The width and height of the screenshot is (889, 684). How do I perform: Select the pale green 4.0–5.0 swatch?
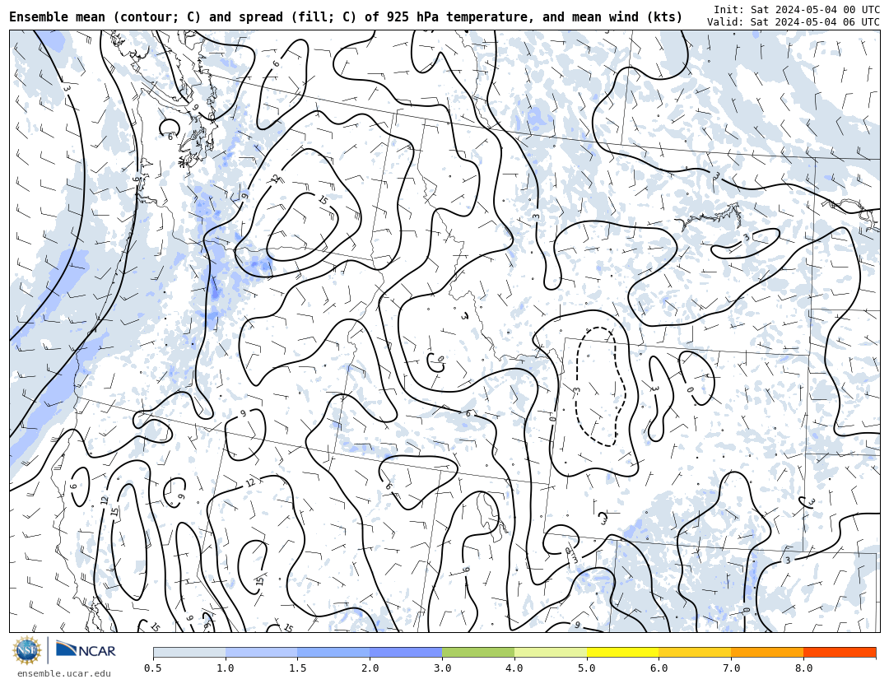(x=551, y=652)
